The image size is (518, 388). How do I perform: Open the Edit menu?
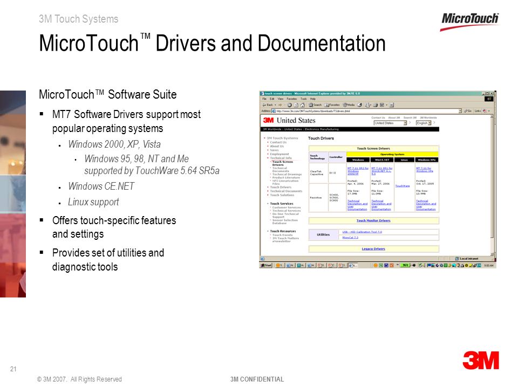tap(272, 99)
